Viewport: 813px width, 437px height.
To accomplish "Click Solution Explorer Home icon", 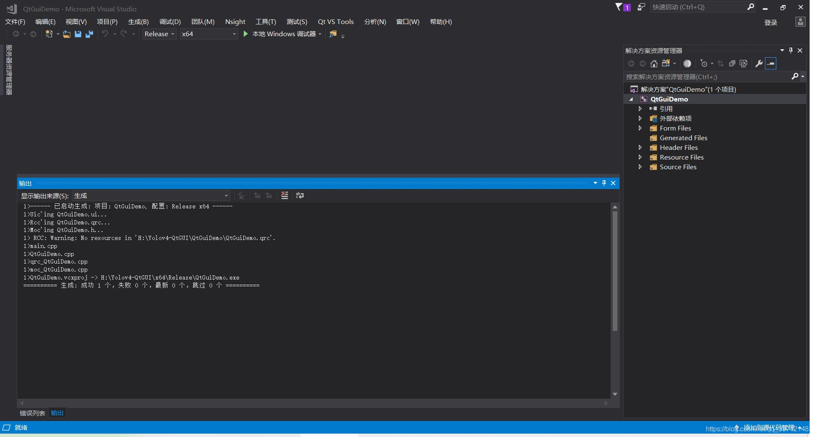I will point(654,64).
